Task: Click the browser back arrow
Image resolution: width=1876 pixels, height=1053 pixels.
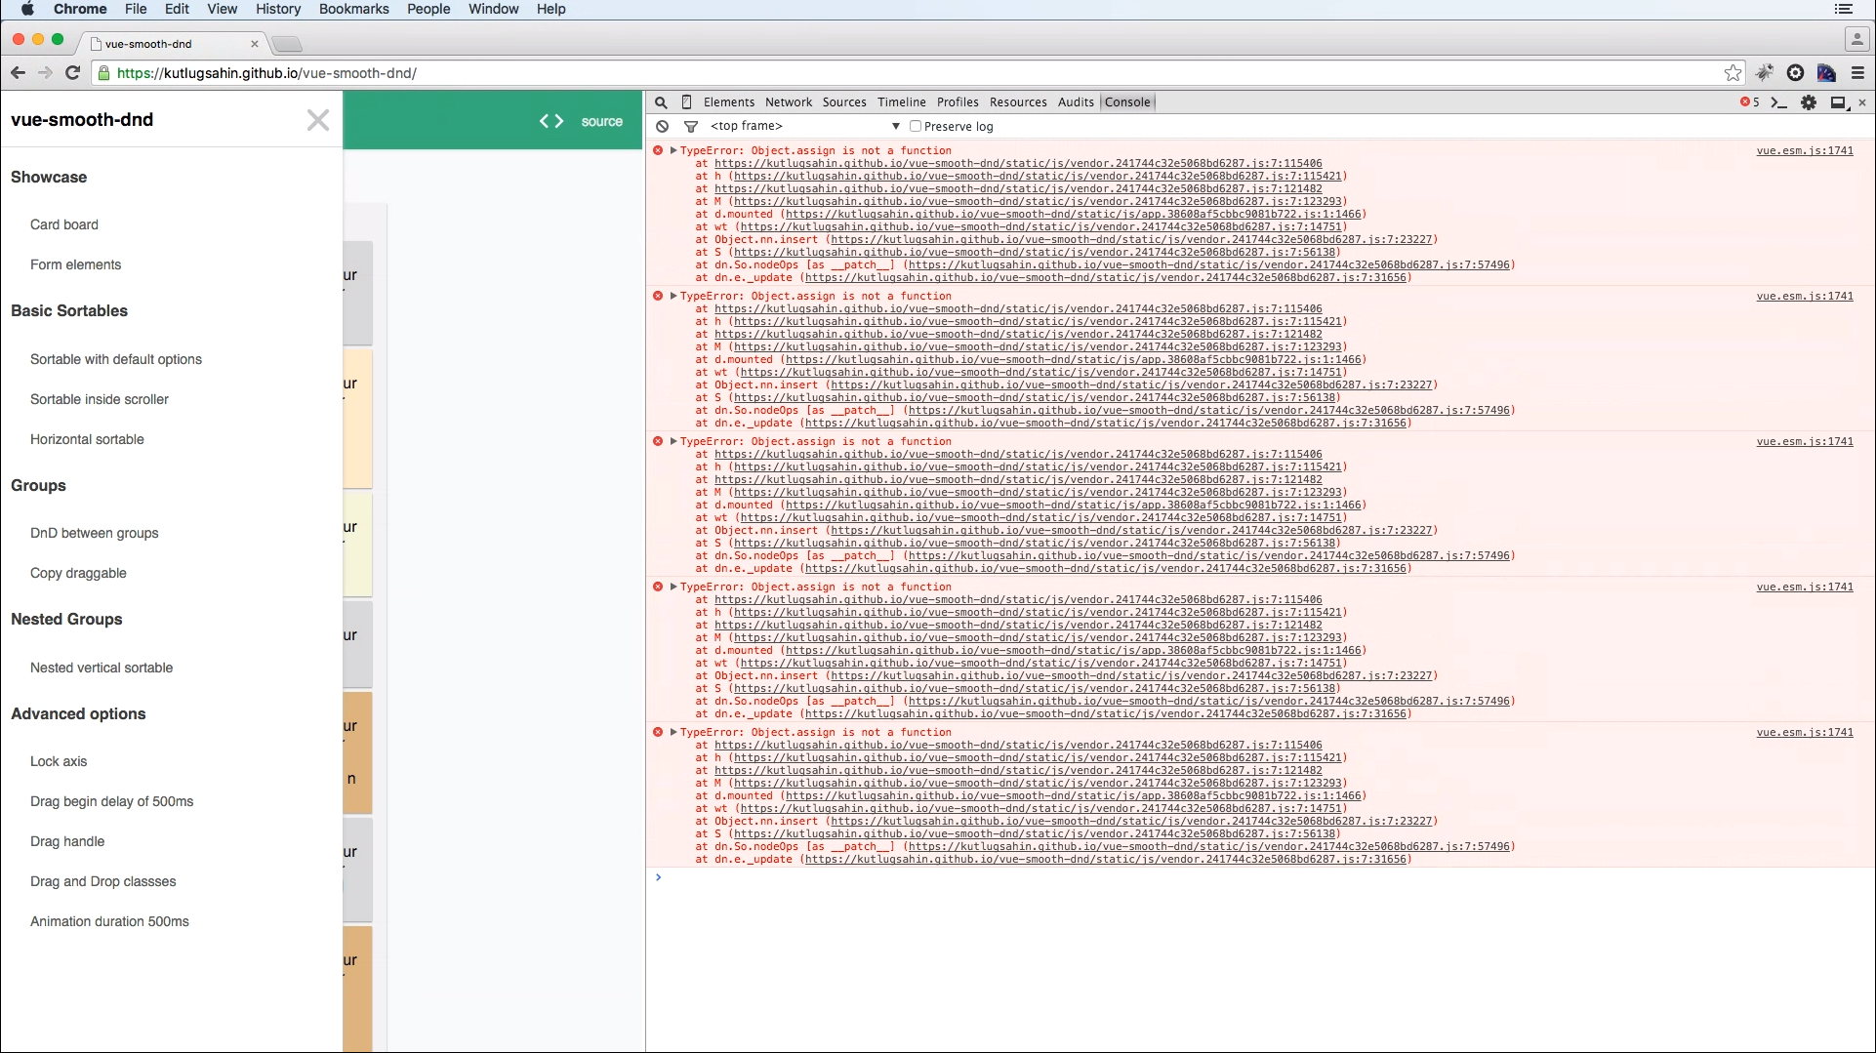Action: 18,73
